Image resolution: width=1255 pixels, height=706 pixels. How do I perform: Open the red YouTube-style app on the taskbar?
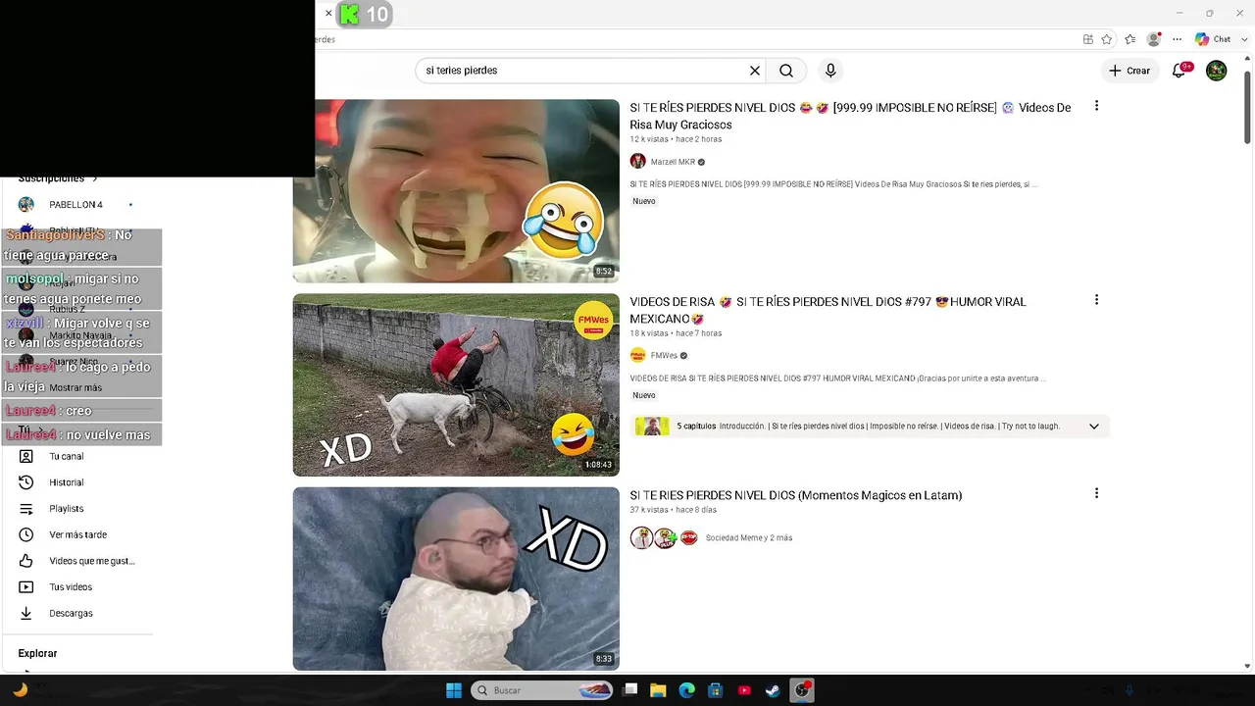click(x=745, y=690)
